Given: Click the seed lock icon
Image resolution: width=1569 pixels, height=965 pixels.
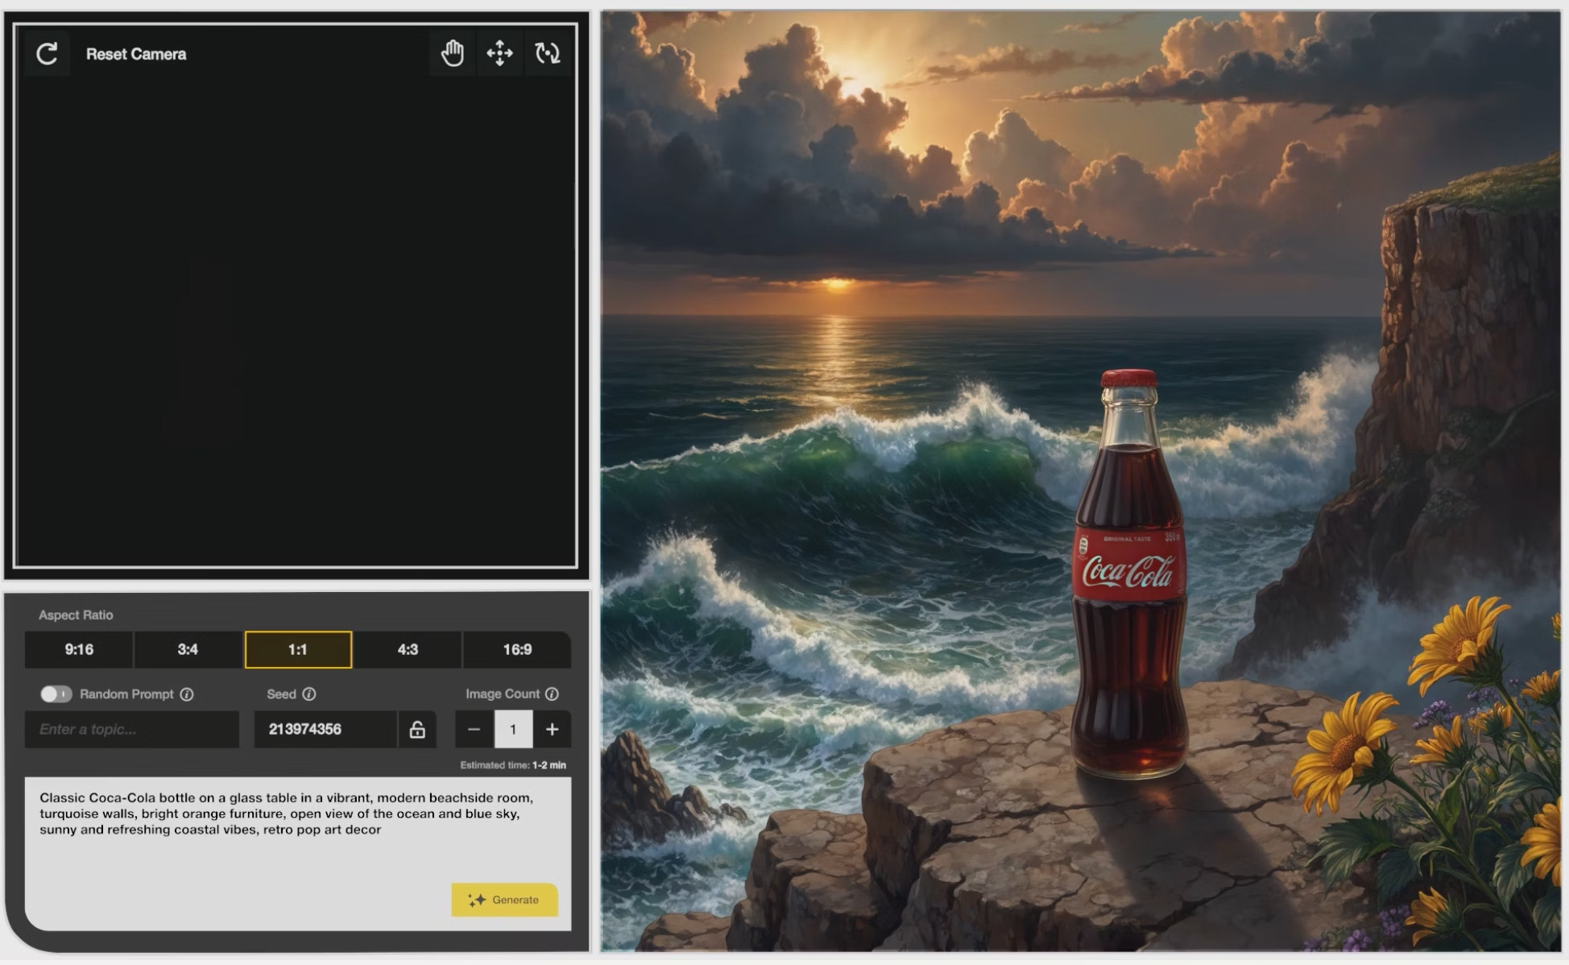Looking at the screenshot, I should tap(416, 729).
